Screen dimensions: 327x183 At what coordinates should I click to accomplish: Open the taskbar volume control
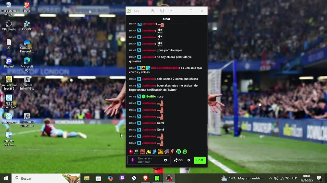pos(276,178)
